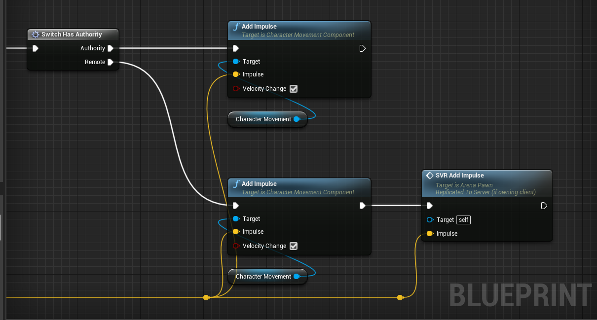Click the switch icon on Switch Has Authority node
Image resolution: width=597 pixels, height=320 pixels.
point(35,35)
